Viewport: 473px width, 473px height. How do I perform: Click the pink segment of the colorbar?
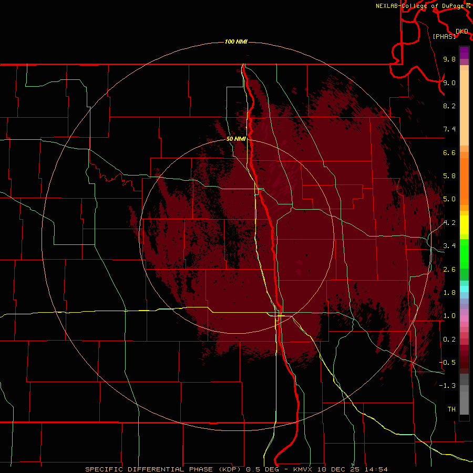464,318
